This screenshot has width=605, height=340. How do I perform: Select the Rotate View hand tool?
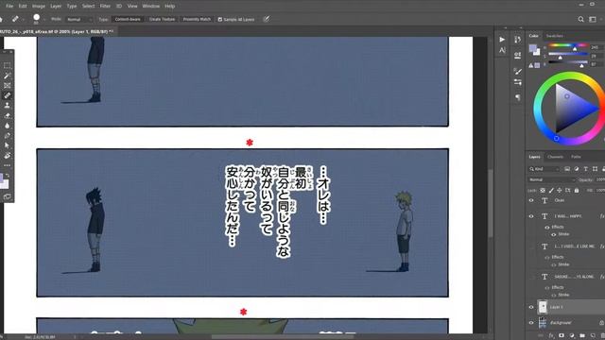pyautogui.click(x=7, y=155)
